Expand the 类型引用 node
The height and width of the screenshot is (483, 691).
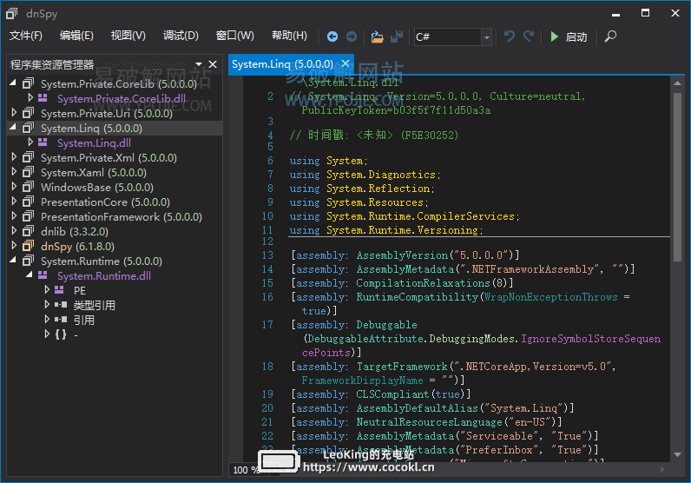(47, 305)
